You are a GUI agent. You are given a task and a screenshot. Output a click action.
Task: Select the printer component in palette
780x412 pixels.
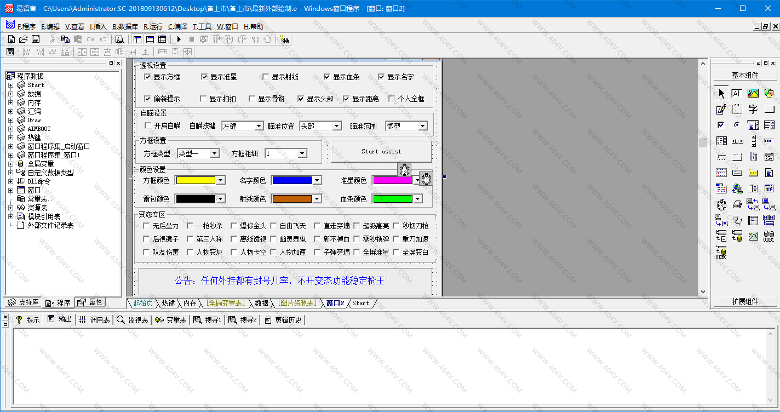pyautogui.click(x=737, y=204)
